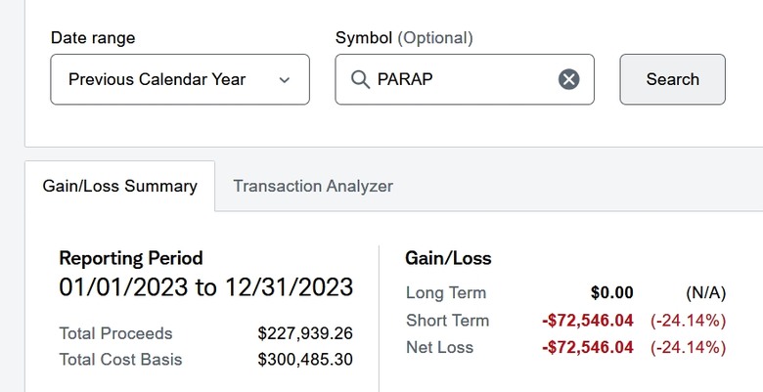Click the Date range label
763x392 pixels.
[x=93, y=37]
